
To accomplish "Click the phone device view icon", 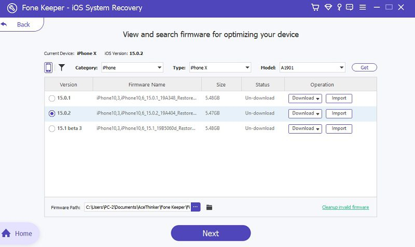I will coord(48,67).
